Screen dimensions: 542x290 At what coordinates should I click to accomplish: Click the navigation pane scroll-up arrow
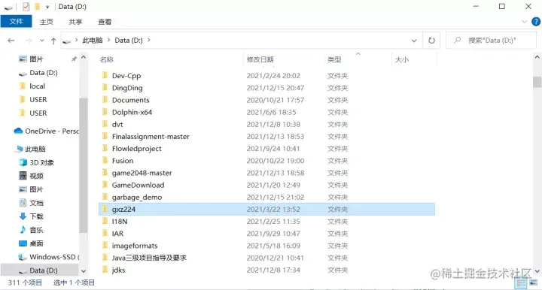84,58
